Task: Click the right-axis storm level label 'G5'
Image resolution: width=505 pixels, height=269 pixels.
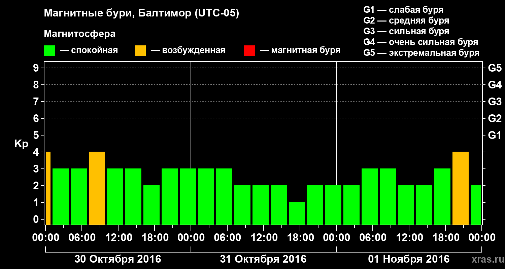Action: (x=495, y=68)
